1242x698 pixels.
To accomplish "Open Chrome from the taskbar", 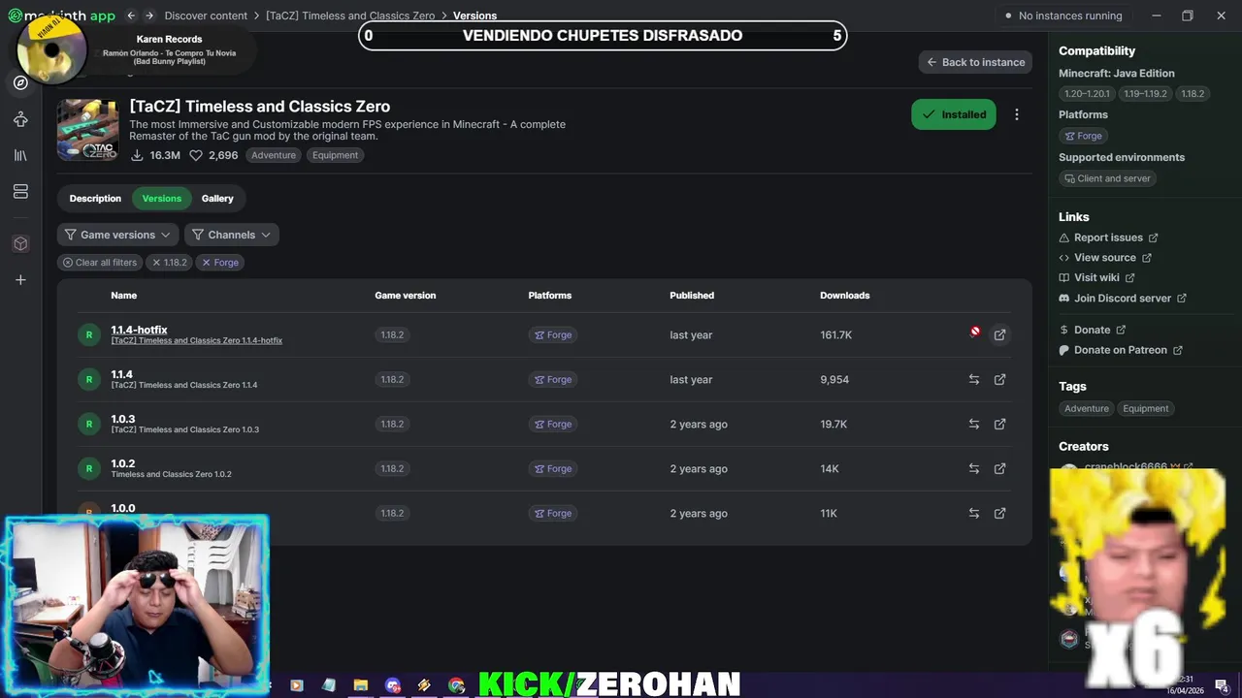I will click(456, 685).
